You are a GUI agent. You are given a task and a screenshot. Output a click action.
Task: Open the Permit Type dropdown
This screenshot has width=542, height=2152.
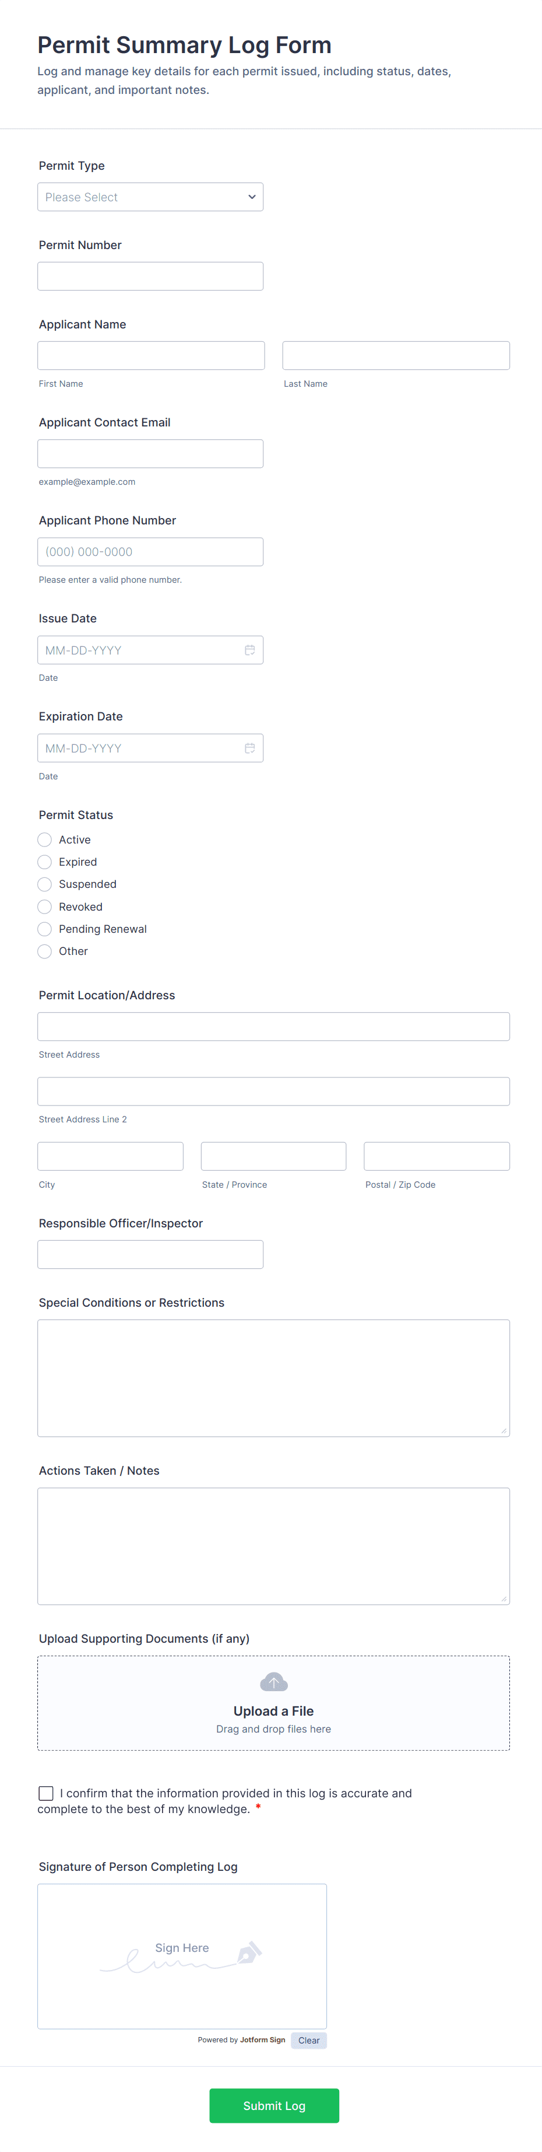pyautogui.click(x=150, y=197)
